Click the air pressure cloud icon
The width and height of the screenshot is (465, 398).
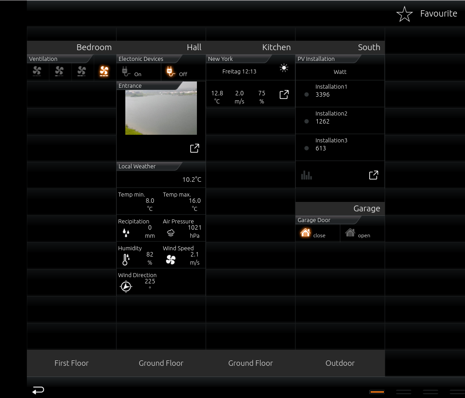click(171, 233)
